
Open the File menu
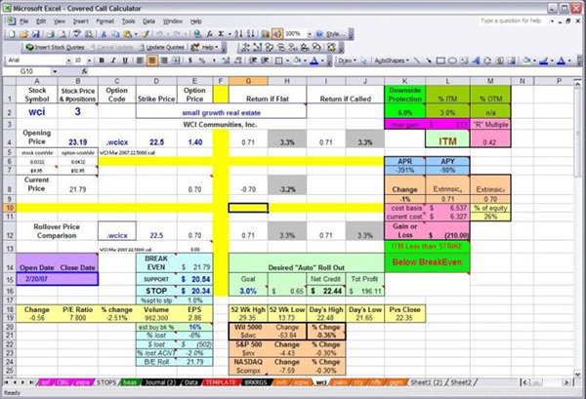pos(23,21)
